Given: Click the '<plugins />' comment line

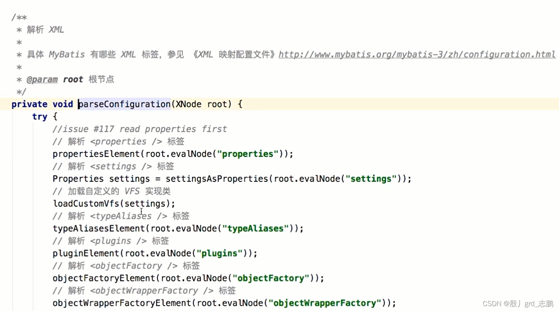Looking at the screenshot, I should click(111, 241).
